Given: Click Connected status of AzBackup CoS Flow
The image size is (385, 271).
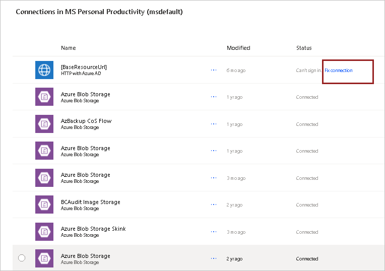Looking at the screenshot, I should (x=307, y=124).
